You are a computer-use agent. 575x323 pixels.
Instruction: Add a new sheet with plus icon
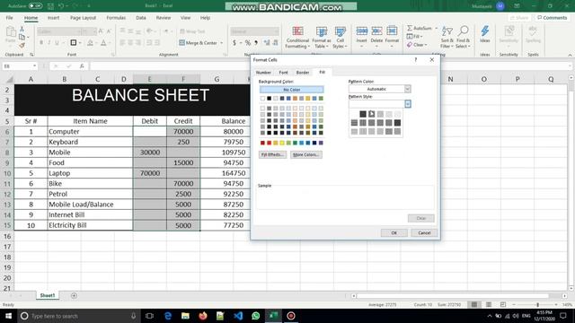point(74,295)
